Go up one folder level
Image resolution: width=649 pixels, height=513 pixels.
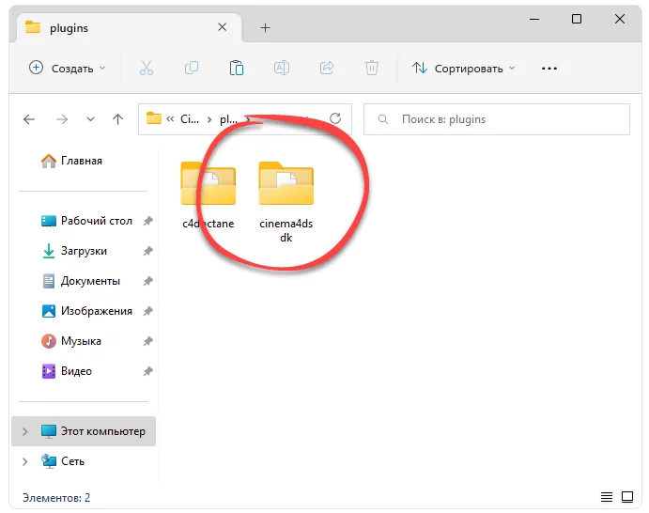coord(118,119)
